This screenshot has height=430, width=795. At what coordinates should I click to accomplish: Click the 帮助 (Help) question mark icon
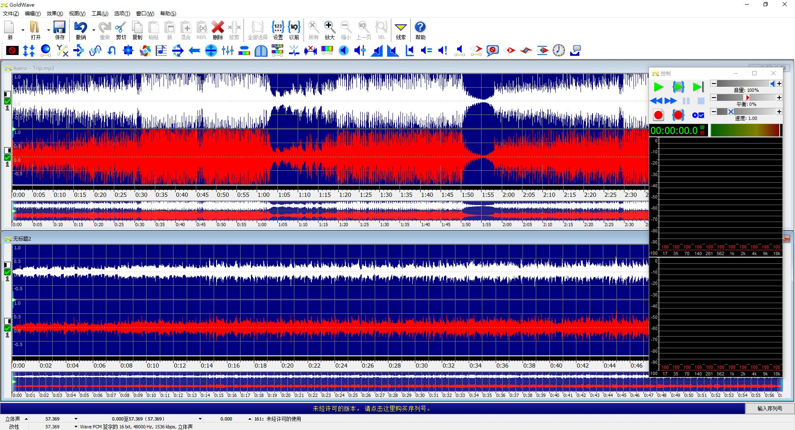pos(420,28)
